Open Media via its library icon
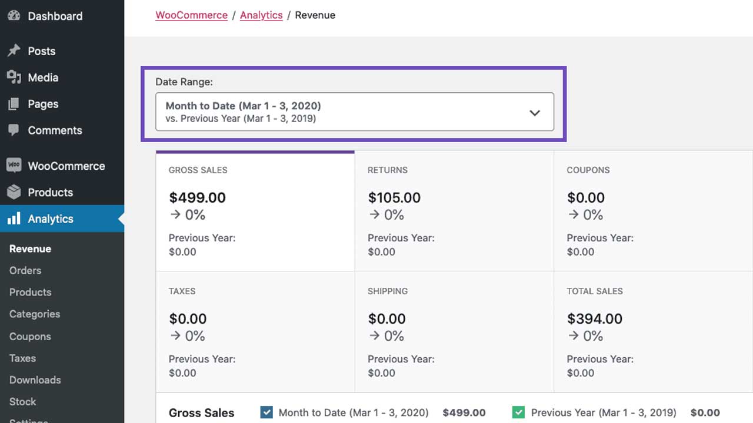The width and height of the screenshot is (753, 423). [x=14, y=77]
